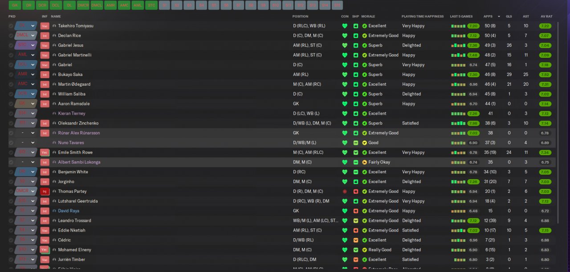Open the picked position dropdown for Rúnar Alex Rúnarsson
Image resolution: width=570 pixels, height=272 pixels.
(25, 133)
